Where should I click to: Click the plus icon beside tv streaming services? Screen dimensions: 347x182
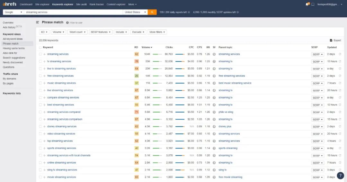point(44,61)
